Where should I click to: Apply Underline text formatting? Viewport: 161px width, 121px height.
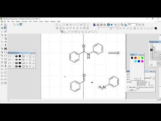click(x=141, y=28)
